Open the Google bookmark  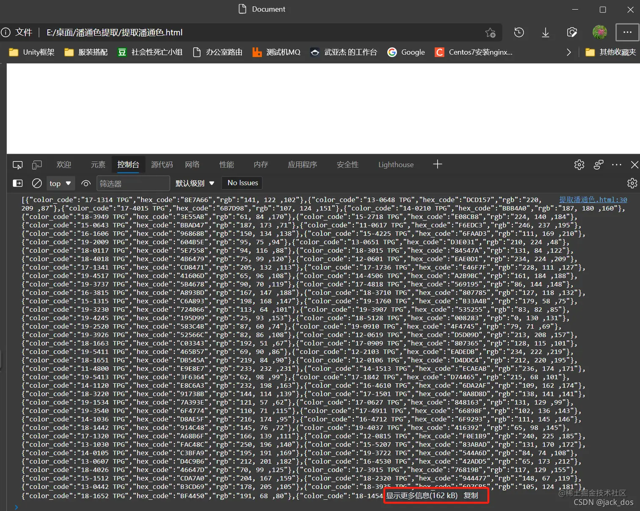pyautogui.click(x=406, y=52)
